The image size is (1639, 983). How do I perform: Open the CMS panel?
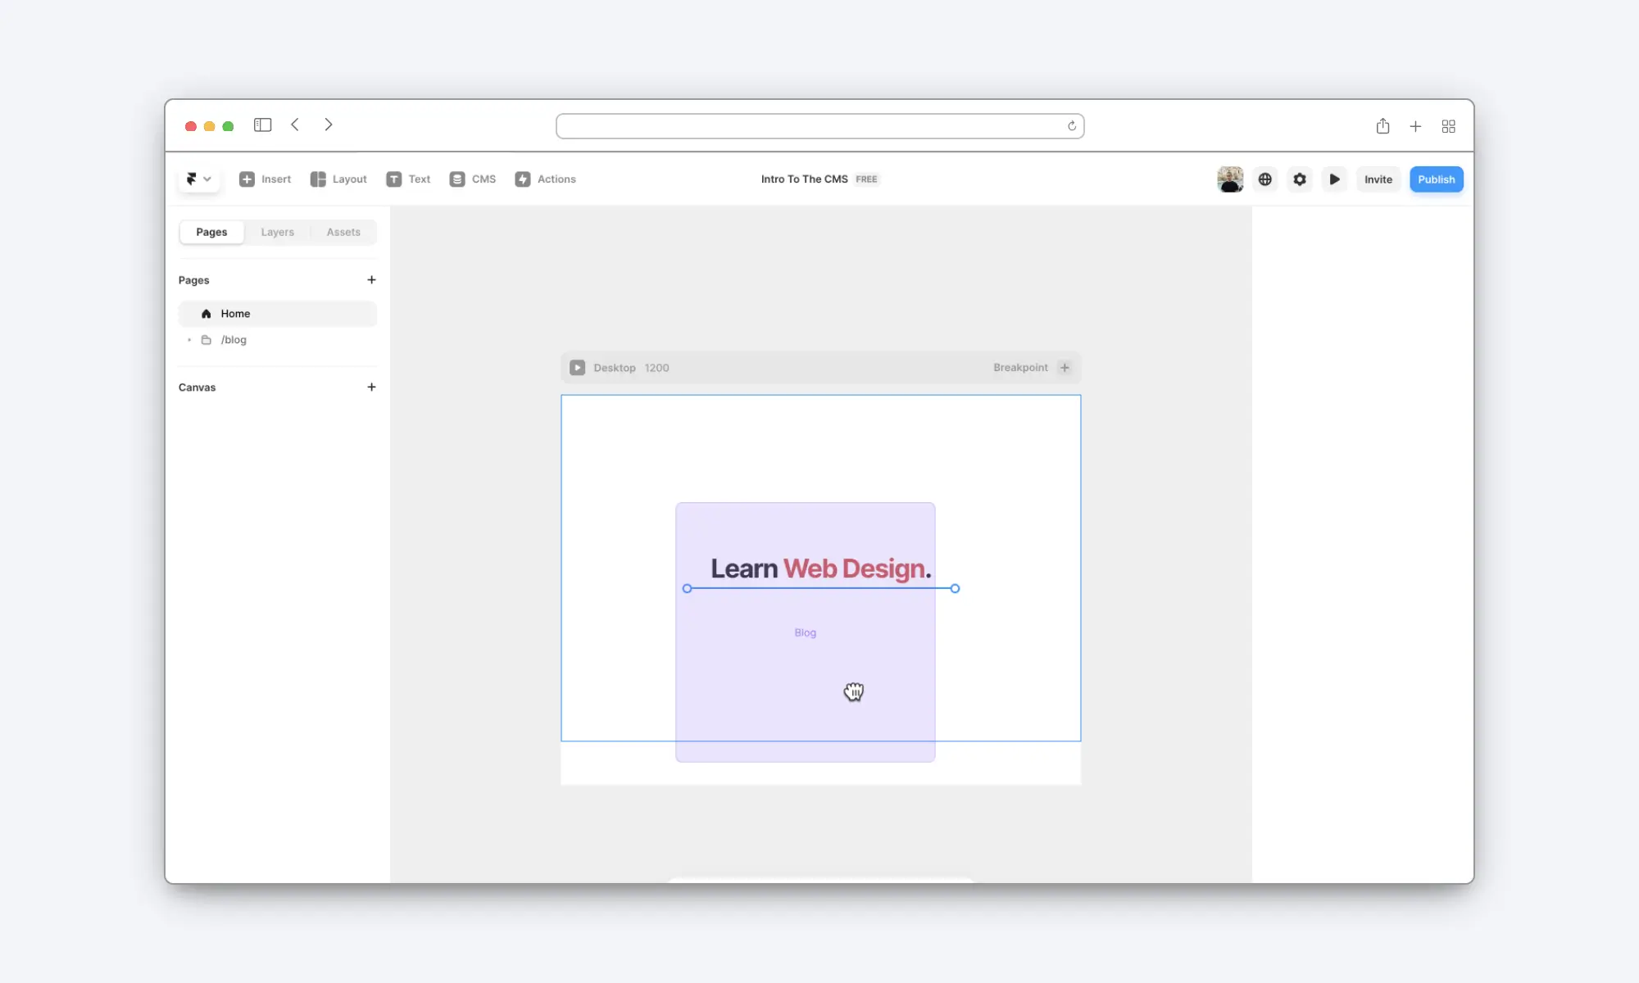point(473,178)
